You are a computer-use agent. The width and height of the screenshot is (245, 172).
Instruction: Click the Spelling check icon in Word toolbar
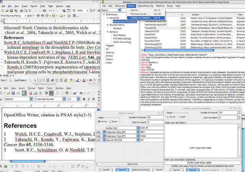(30, 11)
